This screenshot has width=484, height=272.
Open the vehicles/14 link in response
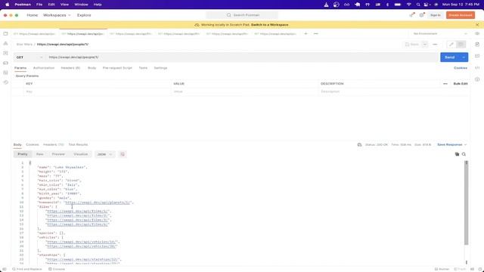[82, 242]
